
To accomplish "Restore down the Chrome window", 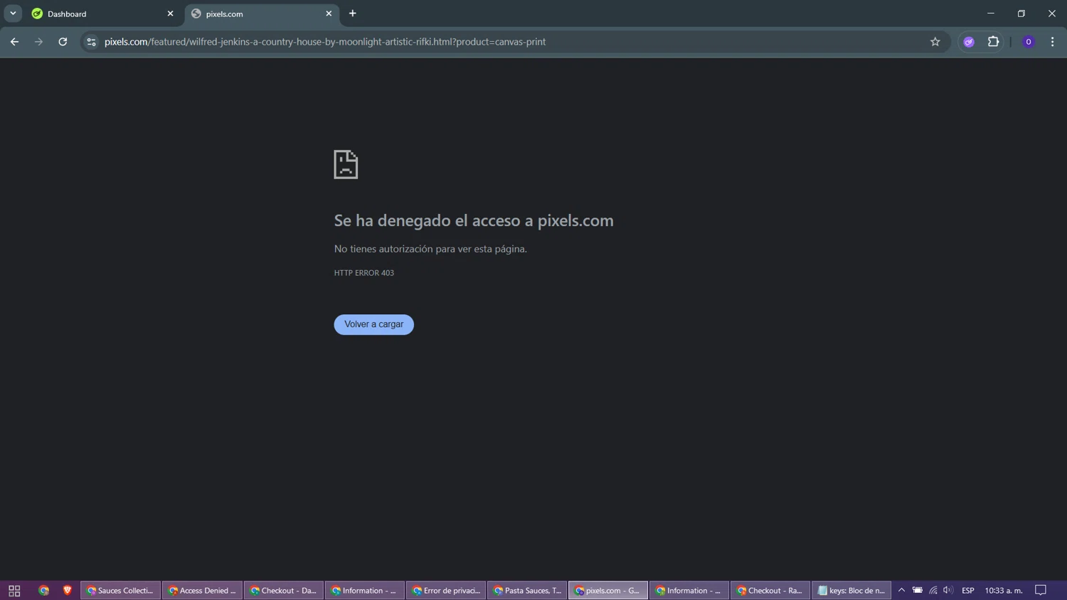I will coord(1021,14).
